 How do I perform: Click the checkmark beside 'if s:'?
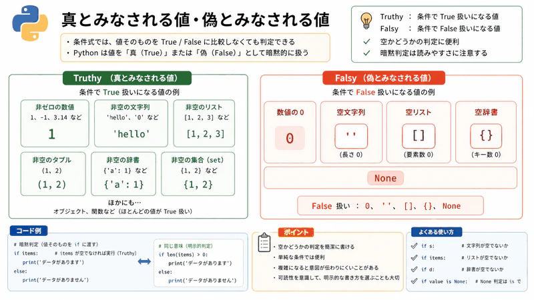[414, 245]
